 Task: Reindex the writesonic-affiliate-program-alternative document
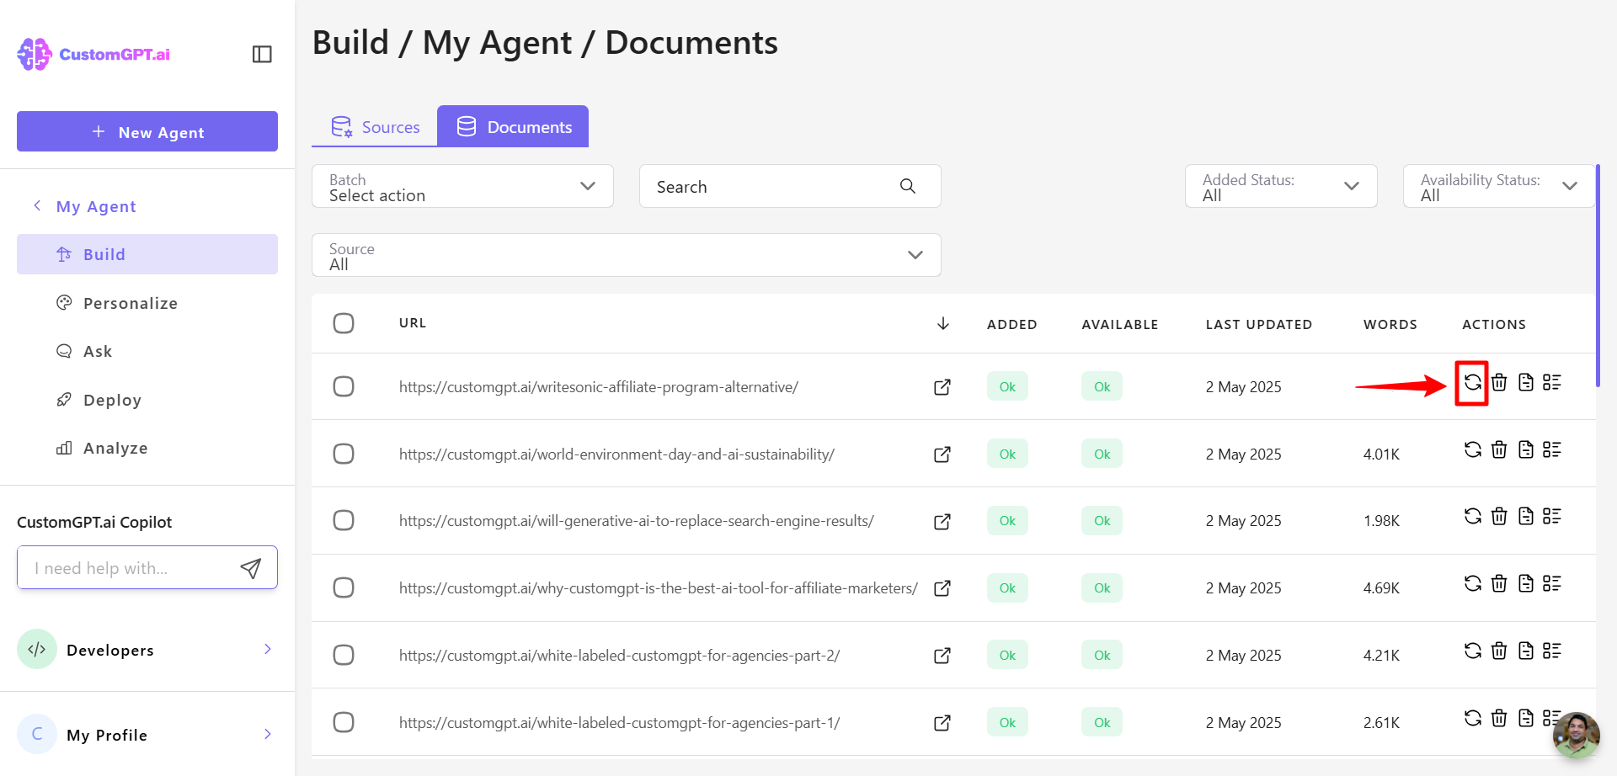pos(1472,382)
